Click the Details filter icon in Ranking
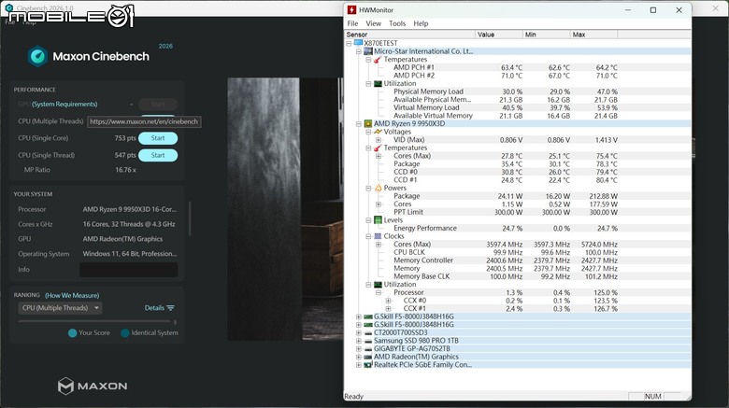The height and width of the screenshot is (408, 729). point(171,308)
